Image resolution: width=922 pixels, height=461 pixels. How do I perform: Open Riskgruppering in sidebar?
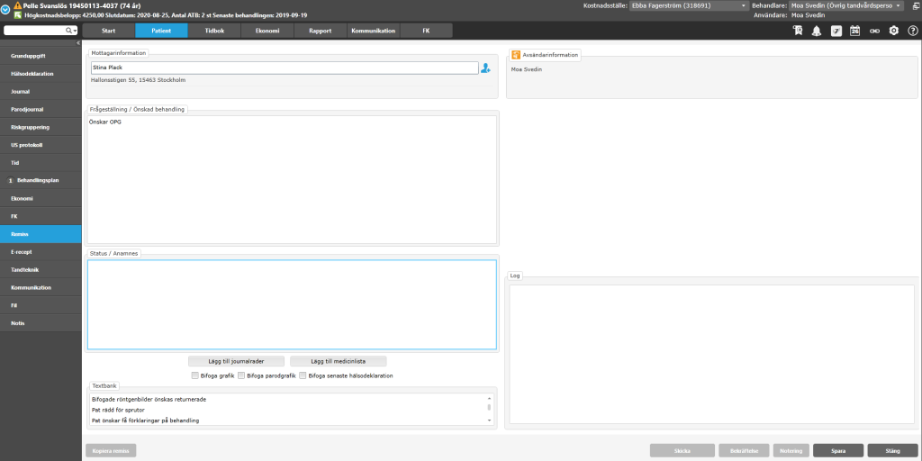coord(41,127)
